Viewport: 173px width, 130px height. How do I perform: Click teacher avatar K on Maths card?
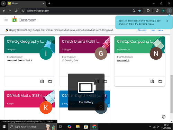46,107
